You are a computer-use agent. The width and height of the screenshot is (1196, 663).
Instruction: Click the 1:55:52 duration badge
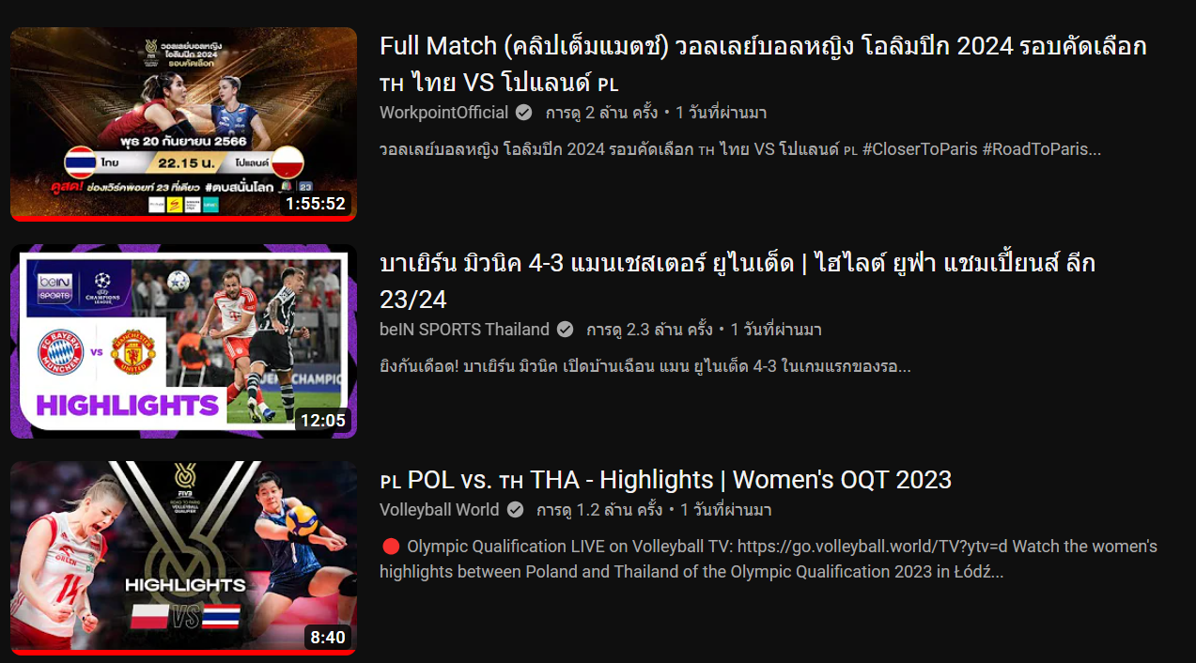[x=316, y=204]
